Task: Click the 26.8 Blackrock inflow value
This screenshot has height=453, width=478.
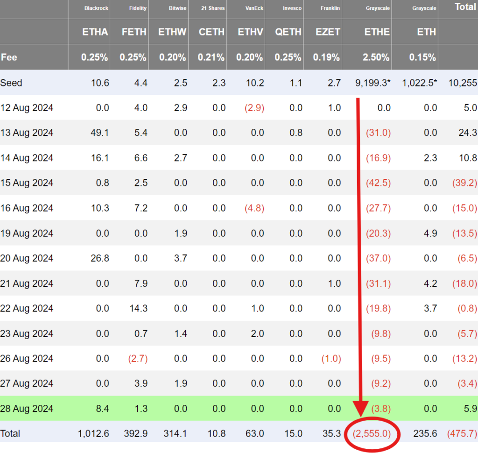Action: (100, 259)
